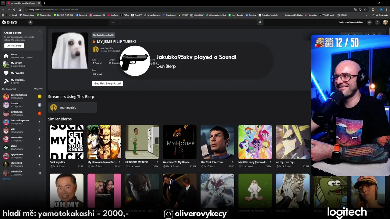Open the My little pony card options menu
The height and width of the screenshot is (219, 390).
(270, 162)
